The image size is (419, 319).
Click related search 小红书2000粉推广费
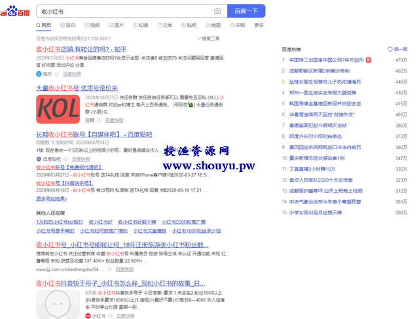183,222
